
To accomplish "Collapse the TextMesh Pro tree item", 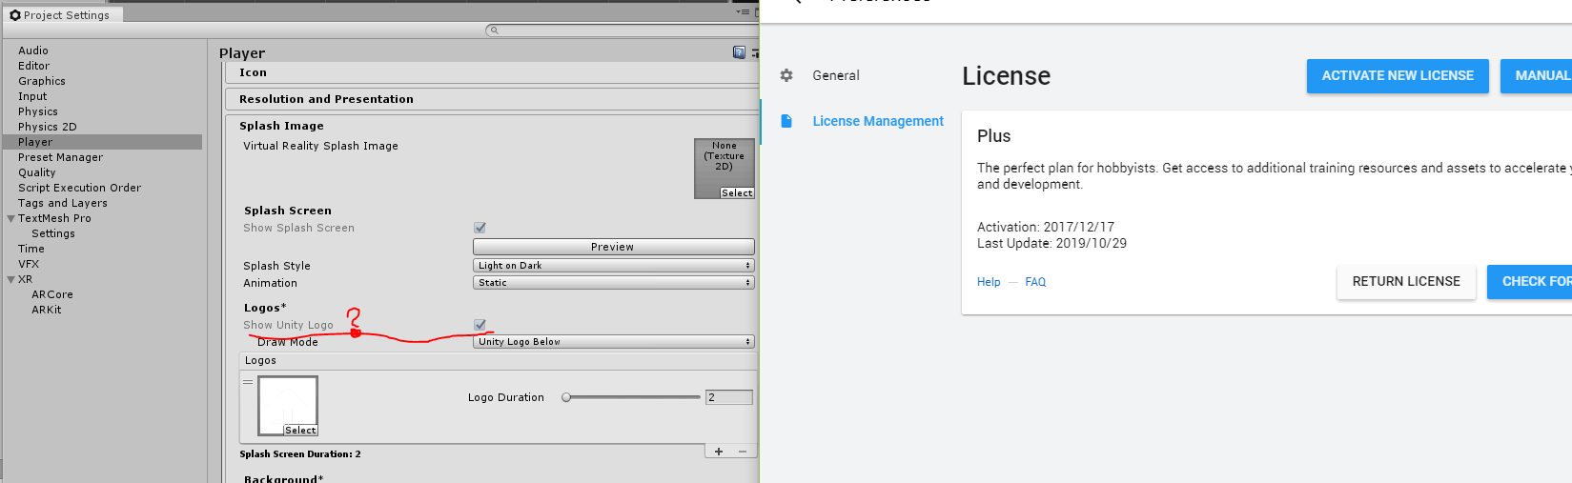I will pos(10,218).
